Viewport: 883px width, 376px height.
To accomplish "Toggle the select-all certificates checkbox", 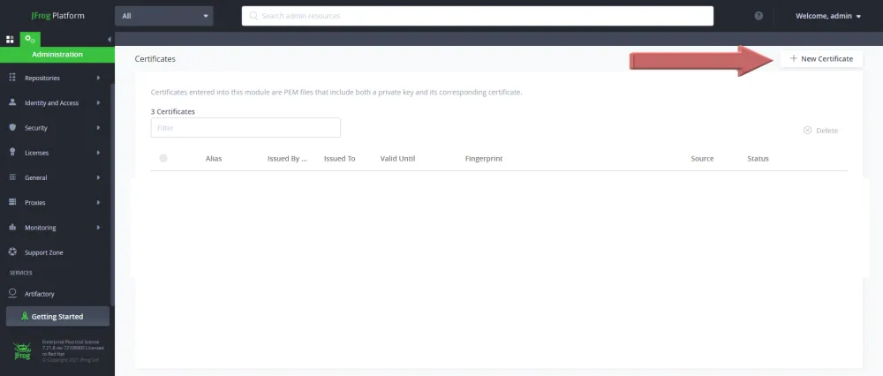I will tap(163, 159).
